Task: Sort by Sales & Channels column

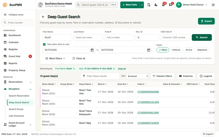Action: 172,84
